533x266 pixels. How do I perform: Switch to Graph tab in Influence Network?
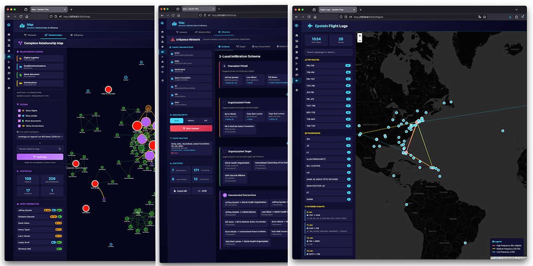point(241,47)
